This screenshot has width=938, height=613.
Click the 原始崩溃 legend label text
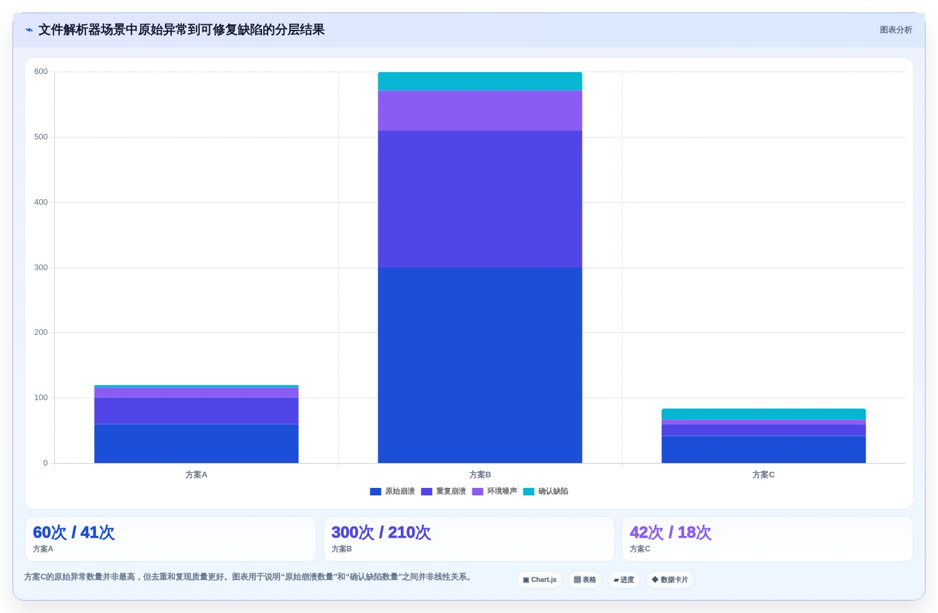click(x=400, y=492)
